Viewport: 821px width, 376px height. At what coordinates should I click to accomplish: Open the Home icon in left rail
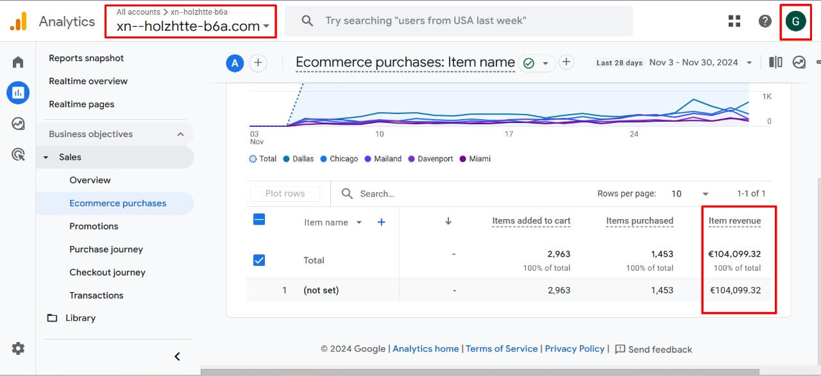18,62
